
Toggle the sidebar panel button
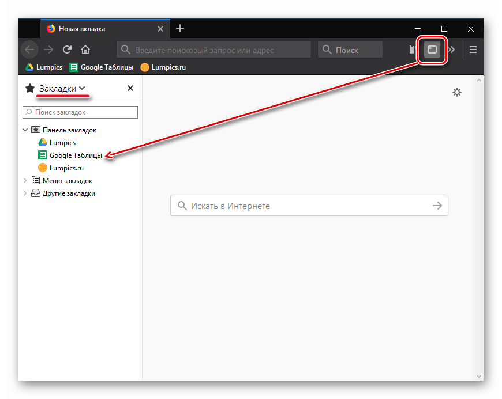tap(432, 50)
